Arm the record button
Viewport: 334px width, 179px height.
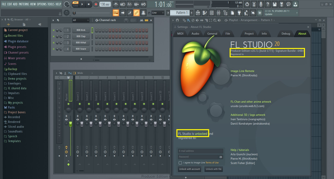[96, 4]
